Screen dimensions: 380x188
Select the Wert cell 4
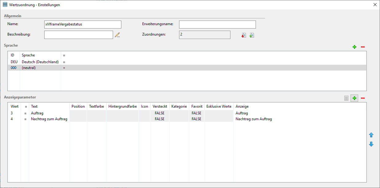click(12, 119)
